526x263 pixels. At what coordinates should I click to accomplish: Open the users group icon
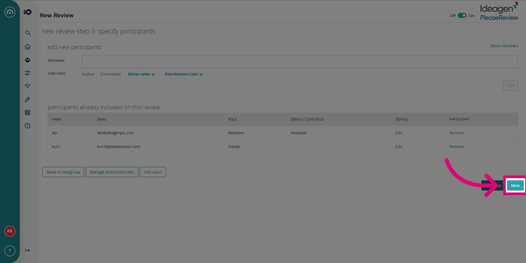(28, 60)
